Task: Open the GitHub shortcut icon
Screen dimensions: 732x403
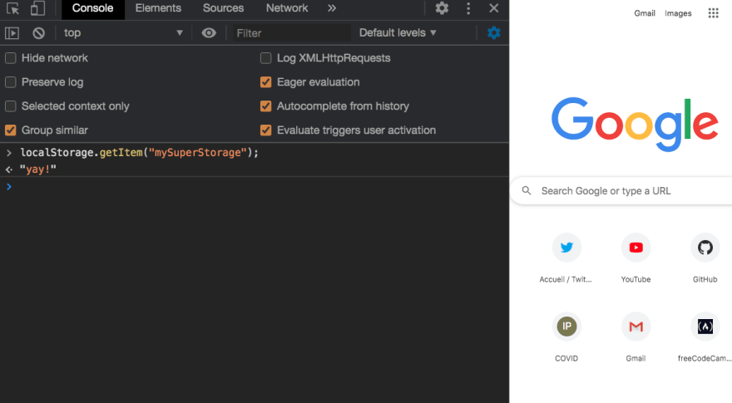Action: (x=705, y=248)
